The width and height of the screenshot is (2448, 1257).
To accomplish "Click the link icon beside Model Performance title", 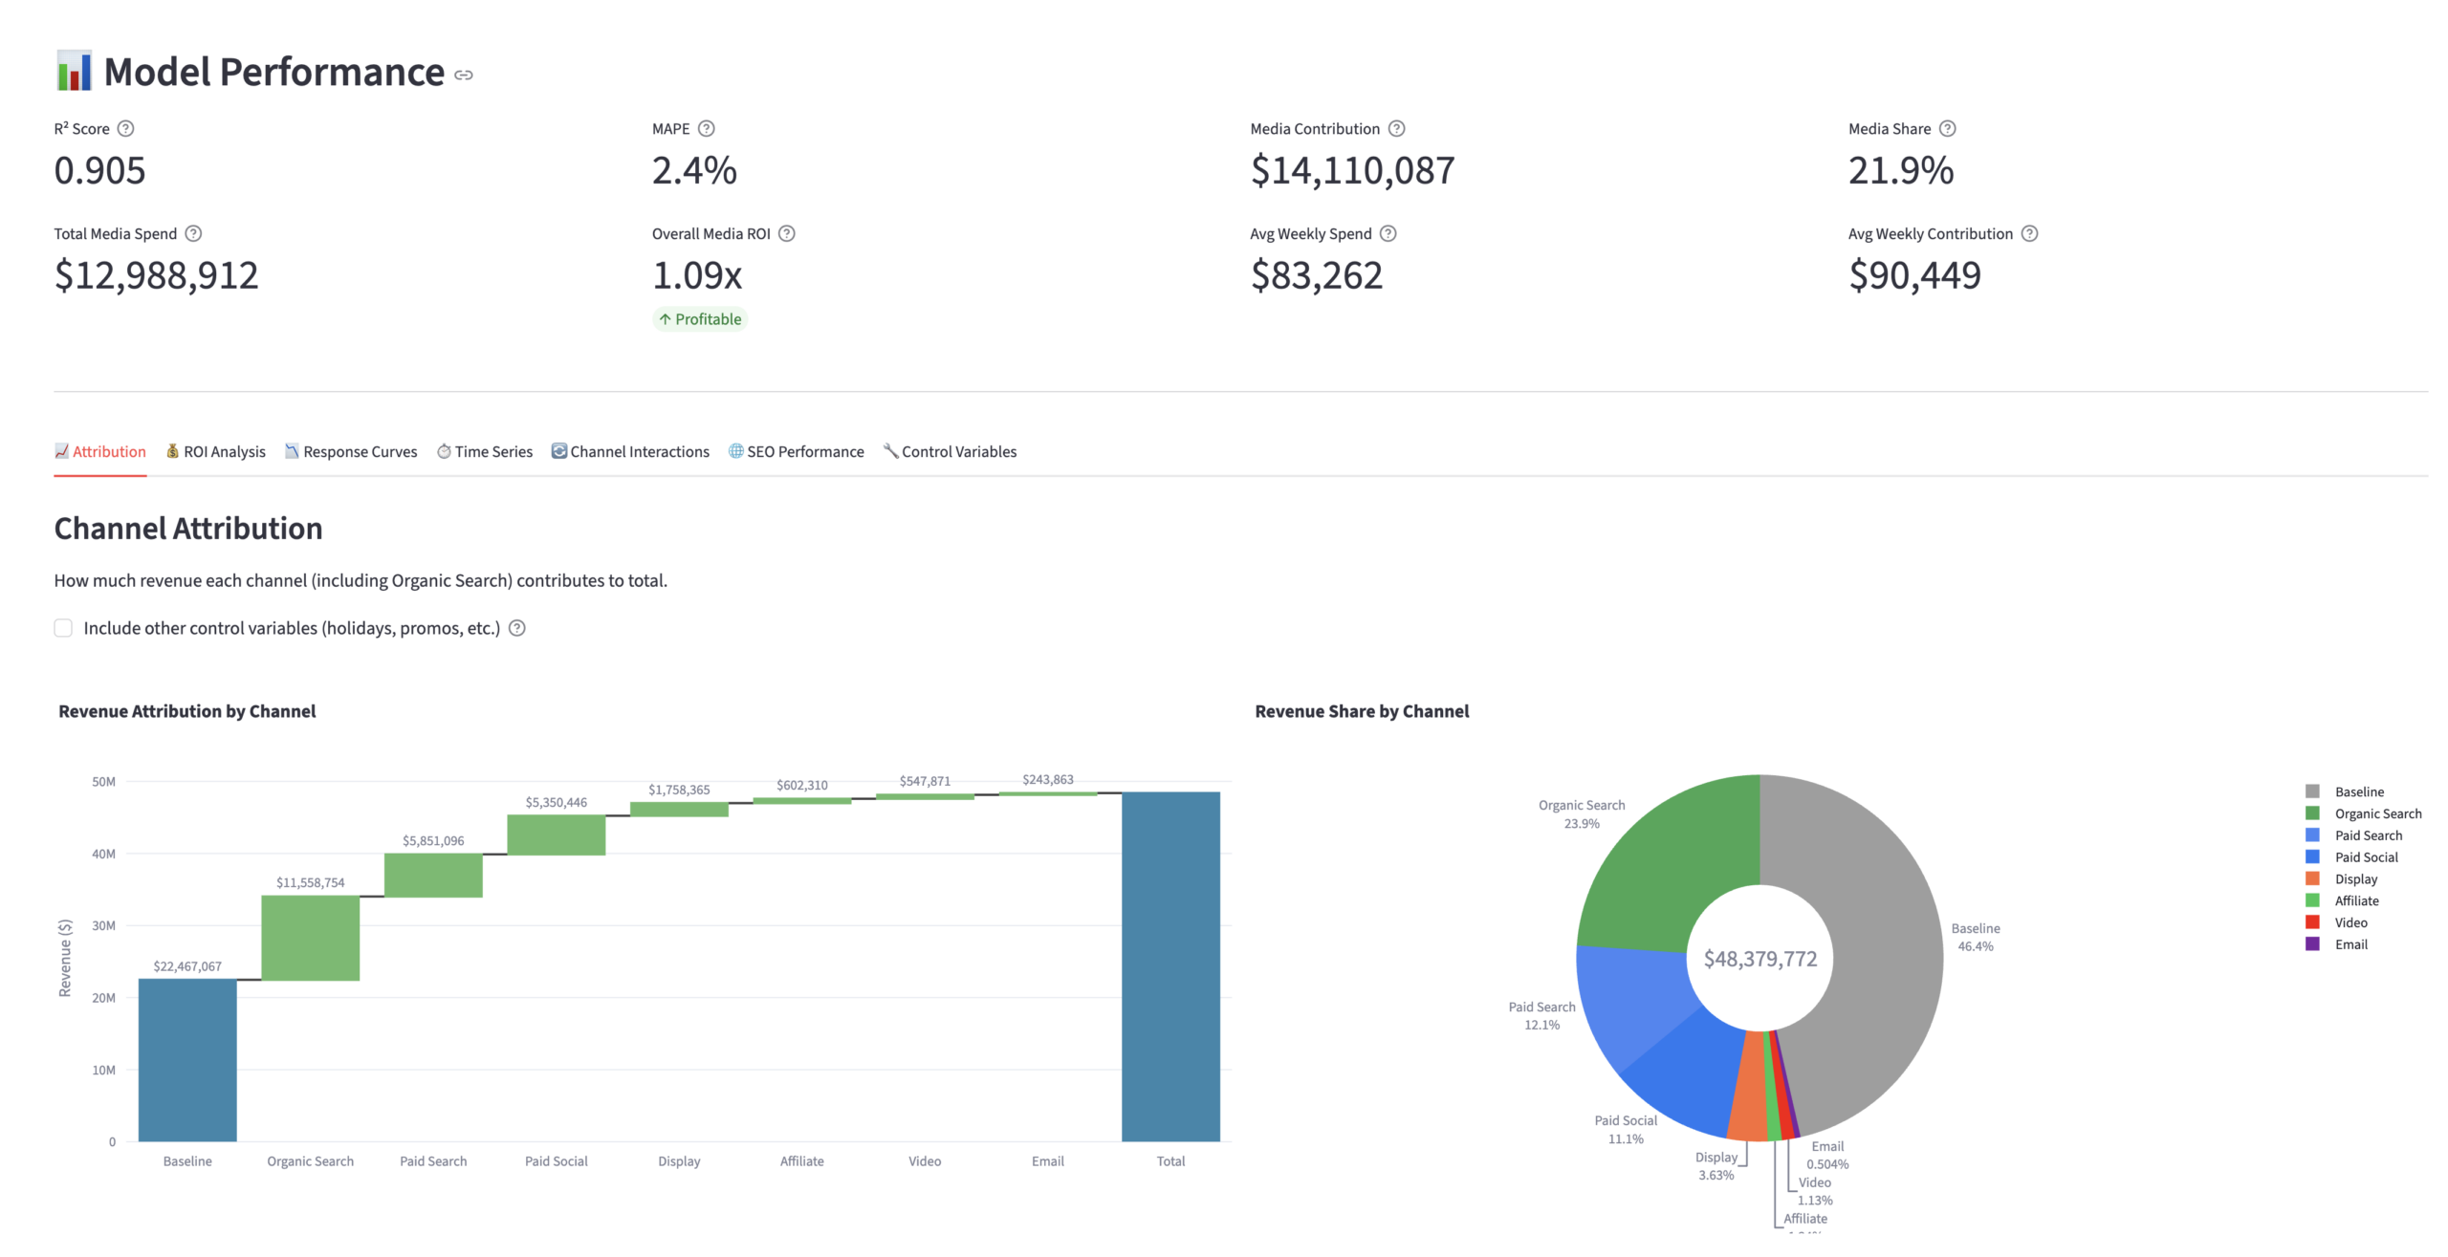I will coord(465,74).
